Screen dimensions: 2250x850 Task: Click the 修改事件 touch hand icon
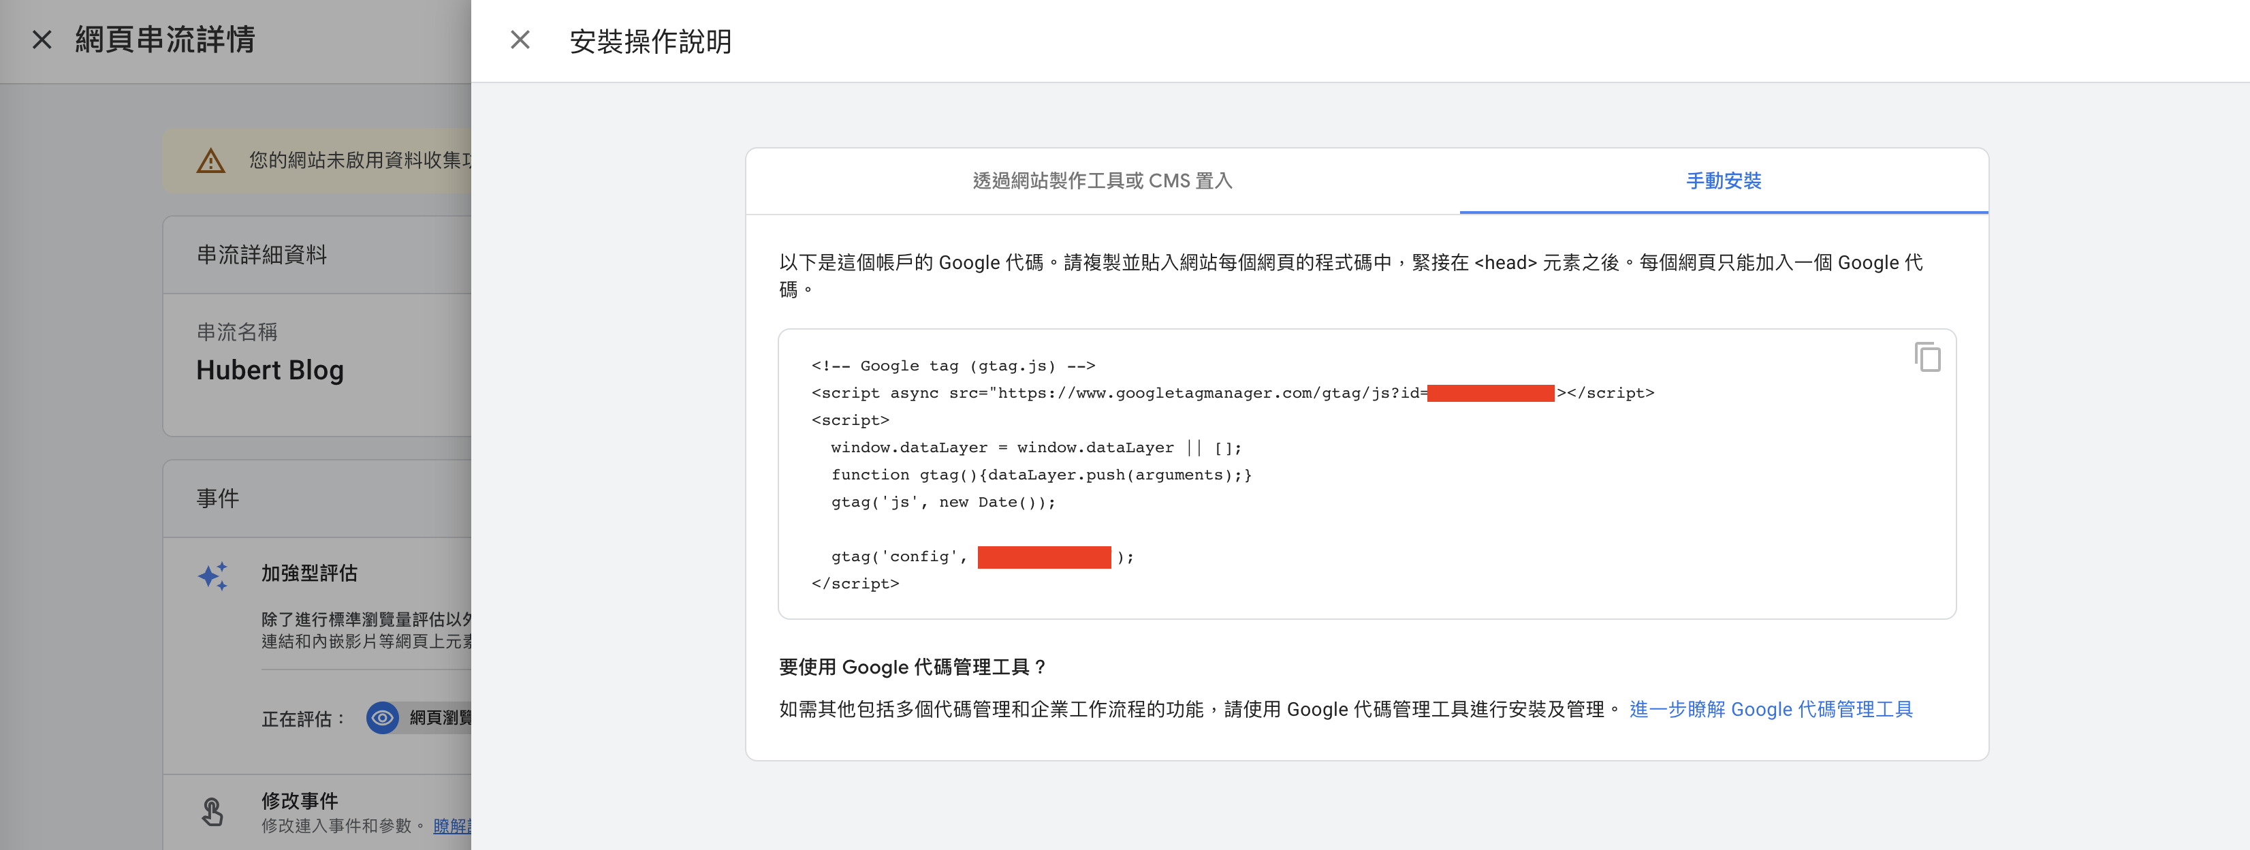[212, 812]
